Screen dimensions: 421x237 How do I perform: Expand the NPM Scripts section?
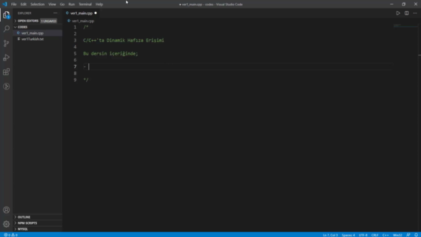pos(37,223)
